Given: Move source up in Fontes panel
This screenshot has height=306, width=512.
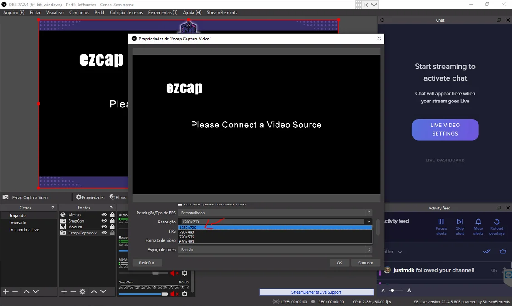Looking at the screenshot, I should (94, 291).
